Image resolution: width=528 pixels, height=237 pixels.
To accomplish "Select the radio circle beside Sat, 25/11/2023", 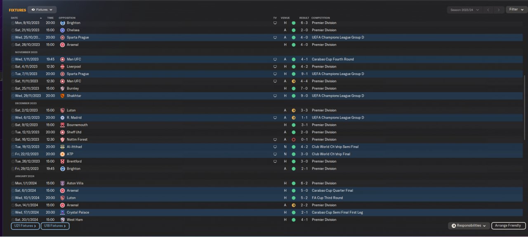I will (13, 88).
